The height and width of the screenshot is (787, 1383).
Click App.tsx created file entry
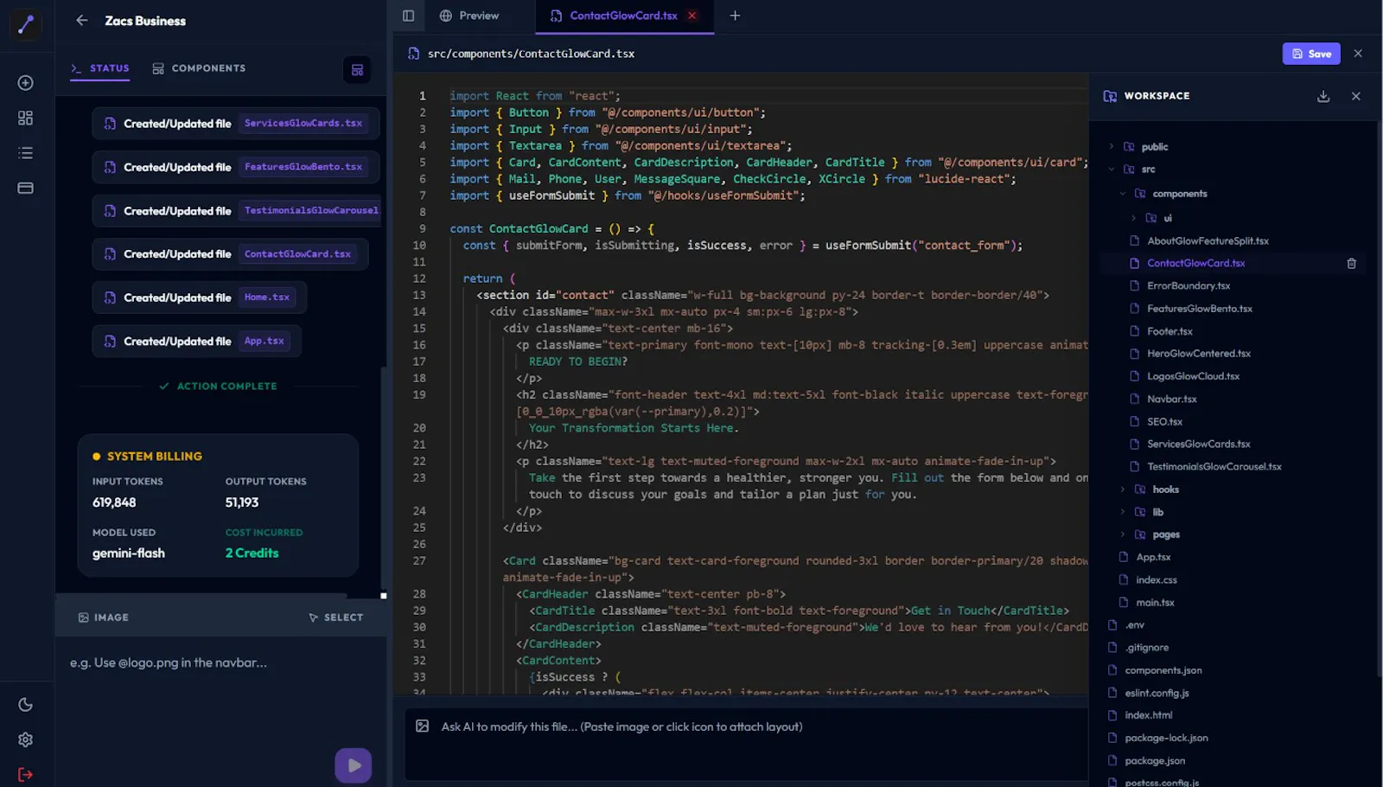tap(197, 341)
